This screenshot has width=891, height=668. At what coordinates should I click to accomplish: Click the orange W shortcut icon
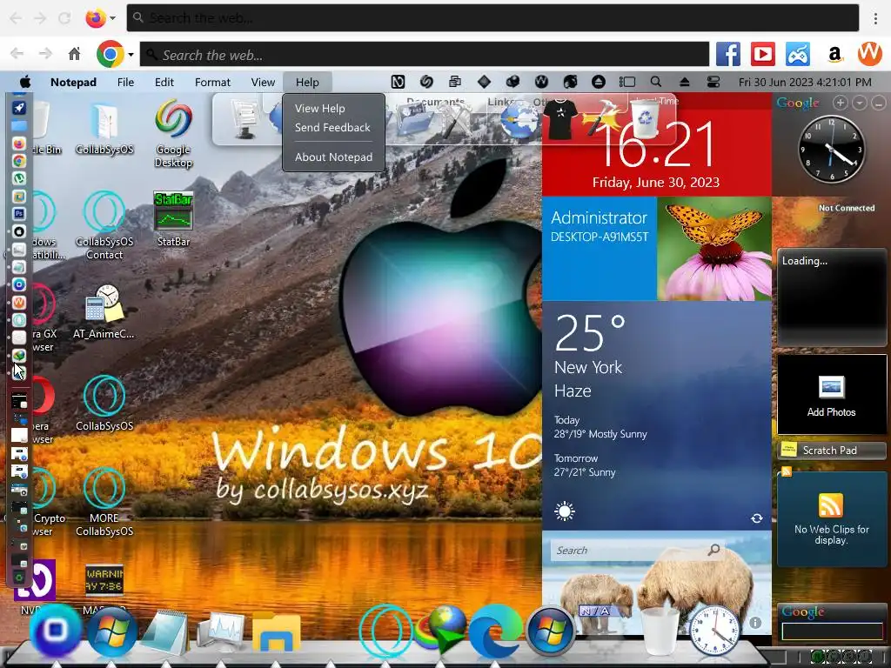tap(869, 55)
